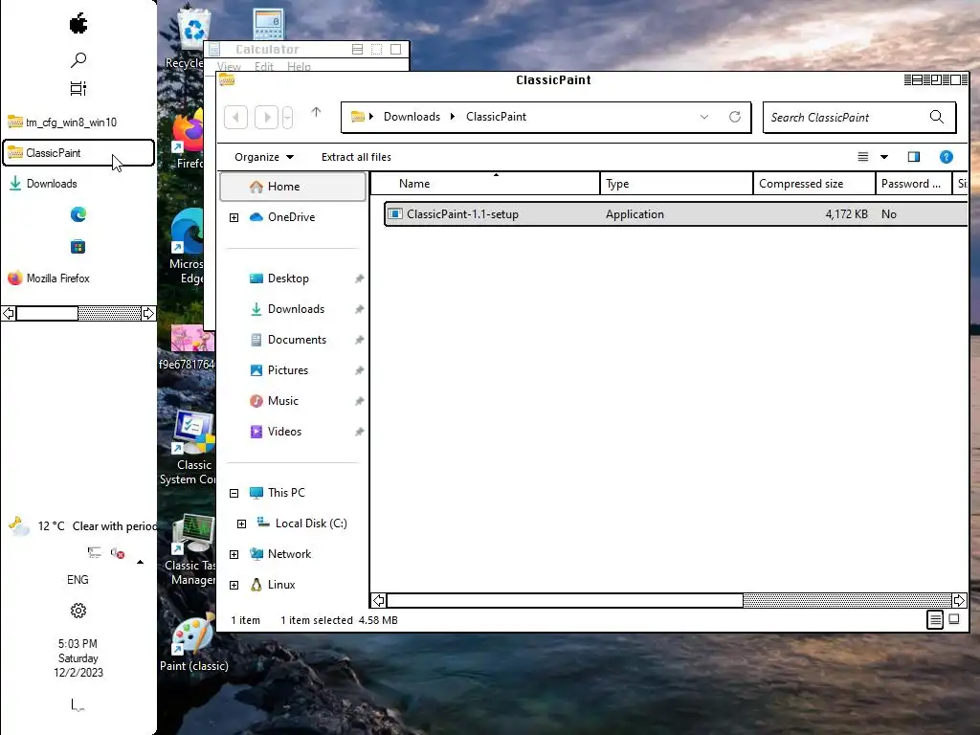Open Paint (classic) desktop shortcut
The width and height of the screenshot is (980, 735).
coord(193,644)
